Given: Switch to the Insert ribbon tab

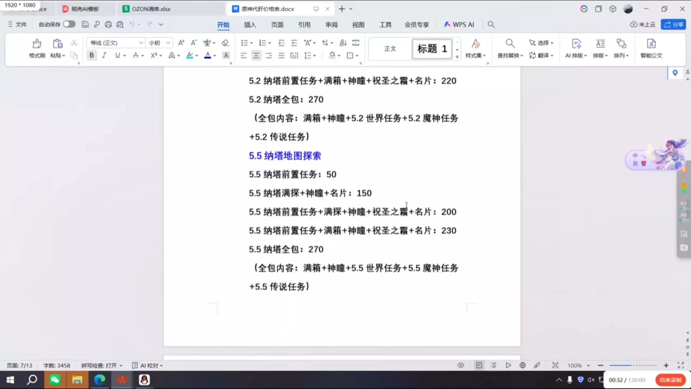Looking at the screenshot, I should click(250, 24).
